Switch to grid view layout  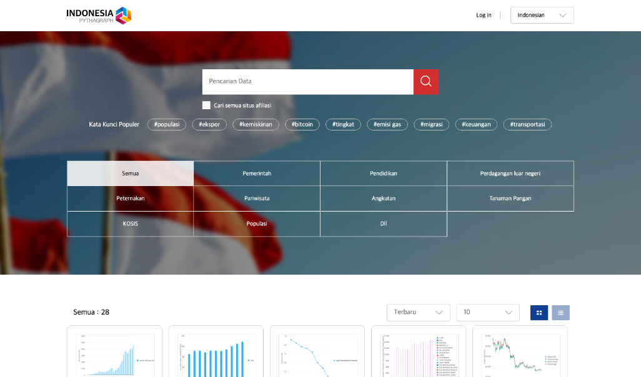pos(539,313)
